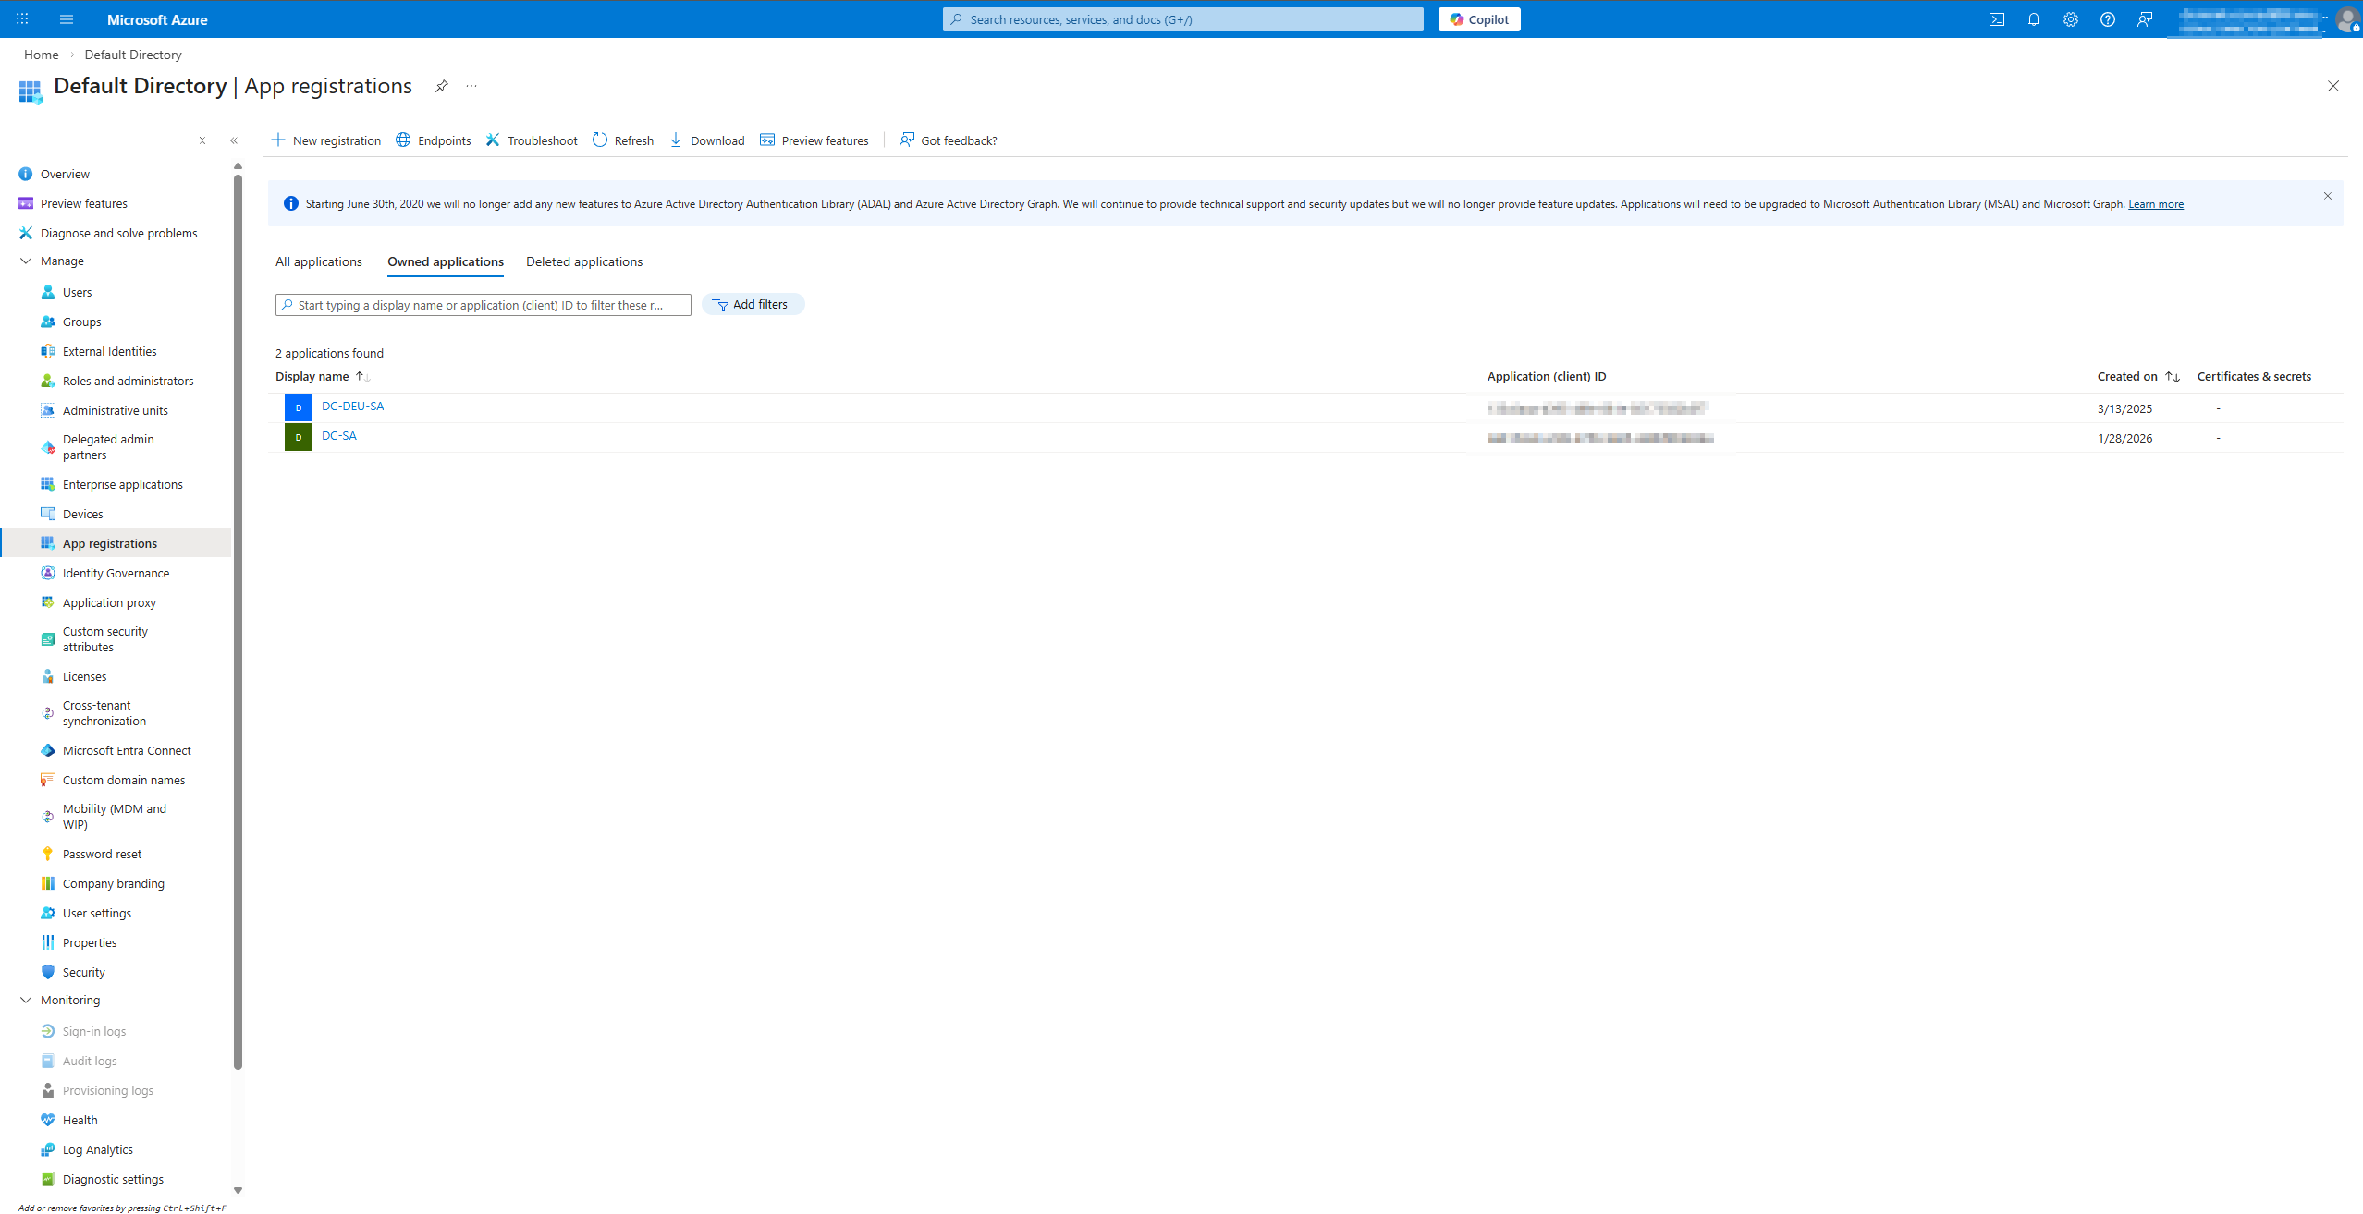Collapse the Monitoring section
Image resolution: width=2363 pixels, height=1214 pixels.
point(26,1001)
